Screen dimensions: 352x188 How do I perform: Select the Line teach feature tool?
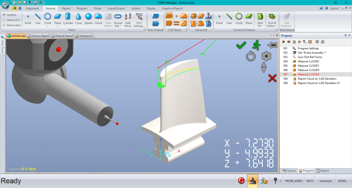[38, 20]
